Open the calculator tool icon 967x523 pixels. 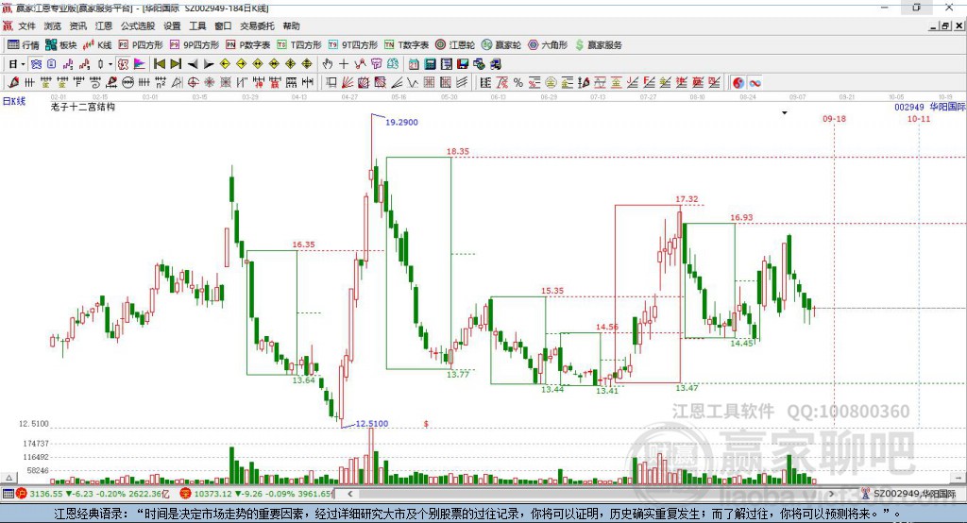pyautogui.click(x=431, y=64)
